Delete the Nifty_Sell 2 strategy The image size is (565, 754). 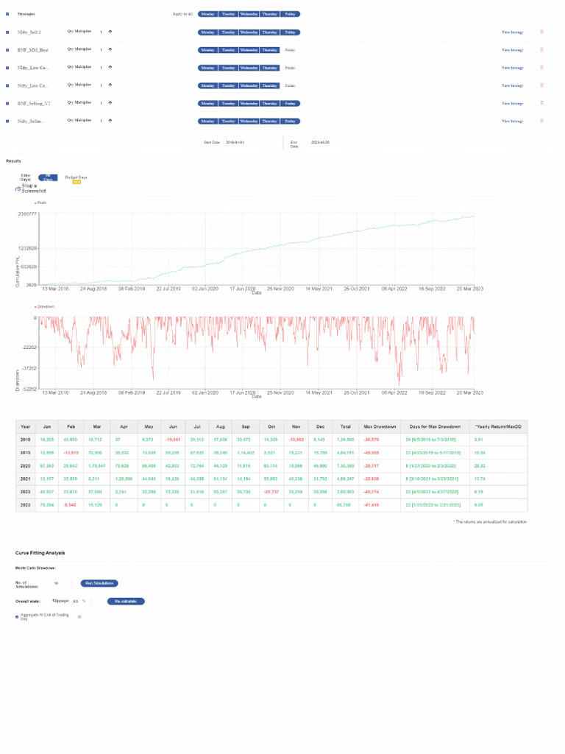(542, 32)
